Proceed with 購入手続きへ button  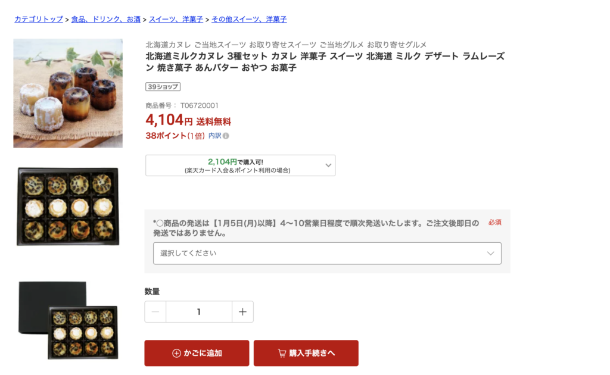click(x=306, y=353)
